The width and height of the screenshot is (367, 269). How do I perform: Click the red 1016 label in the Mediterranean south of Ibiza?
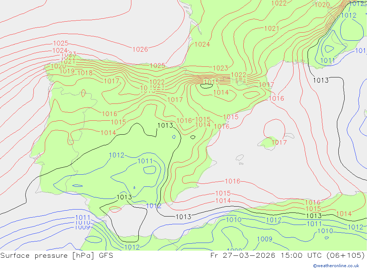[x=233, y=181]
